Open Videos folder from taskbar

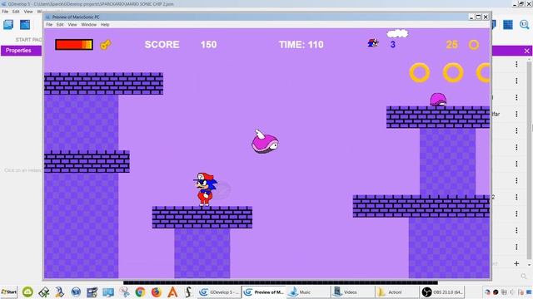click(352, 292)
